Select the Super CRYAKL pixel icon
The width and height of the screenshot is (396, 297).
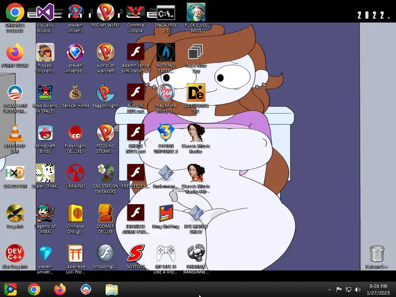45,173
